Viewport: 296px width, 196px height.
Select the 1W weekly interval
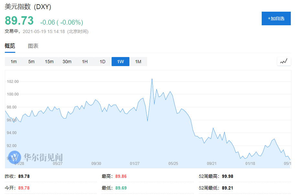[120, 62]
